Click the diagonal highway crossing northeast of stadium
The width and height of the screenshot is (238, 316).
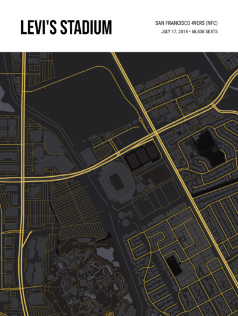(x=155, y=133)
